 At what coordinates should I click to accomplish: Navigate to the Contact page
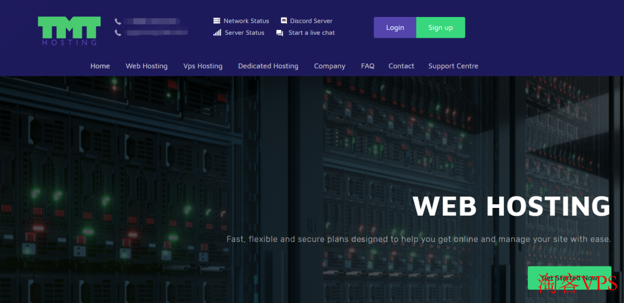(x=401, y=66)
